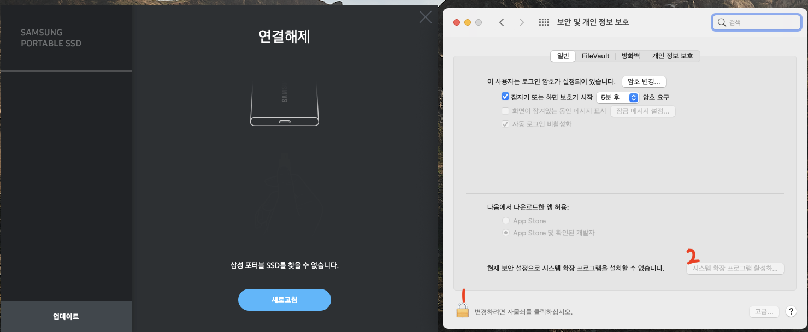The height and width of the screenshot is (332, 808).
Task: Toggle password required after sleep checkbox
Action: point(505,97)
